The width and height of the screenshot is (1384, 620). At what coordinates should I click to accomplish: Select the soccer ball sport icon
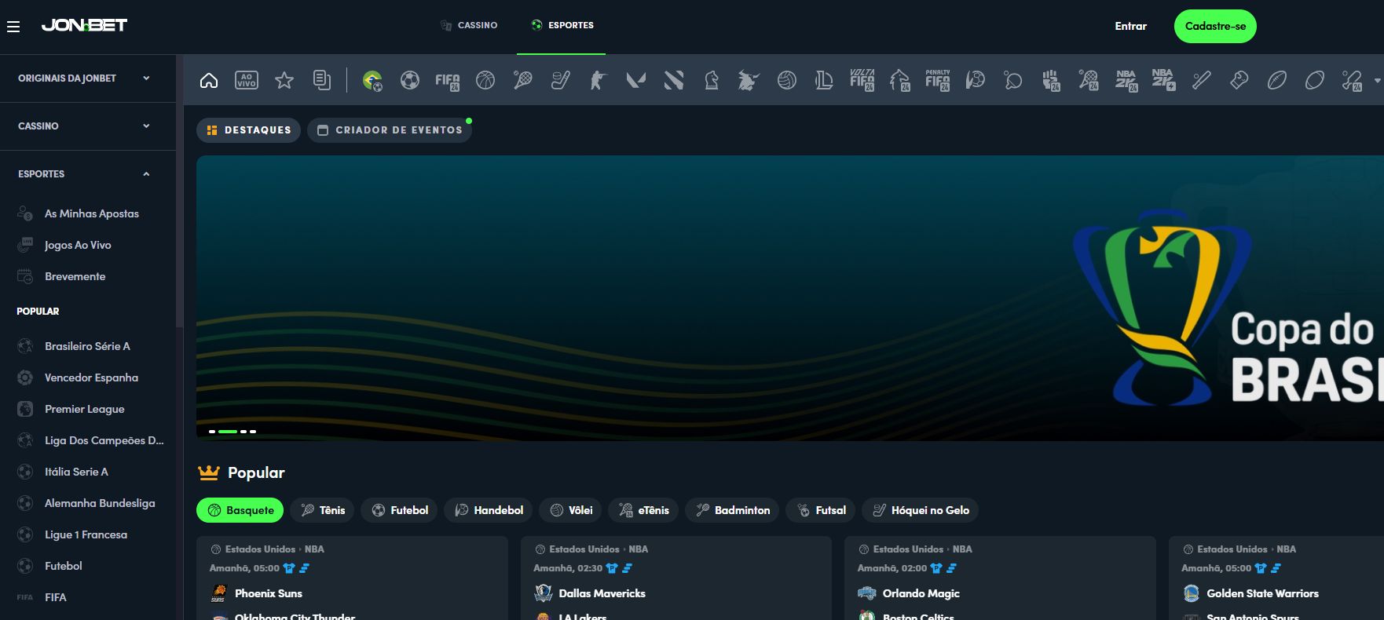pyautogui.click(x=410, y=80)
